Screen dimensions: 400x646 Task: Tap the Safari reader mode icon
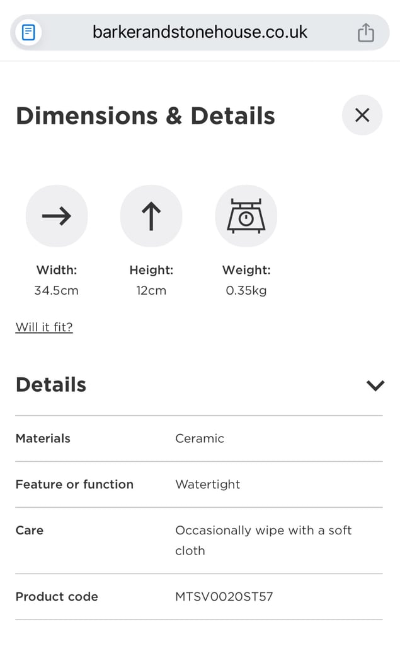pos(29,32)
